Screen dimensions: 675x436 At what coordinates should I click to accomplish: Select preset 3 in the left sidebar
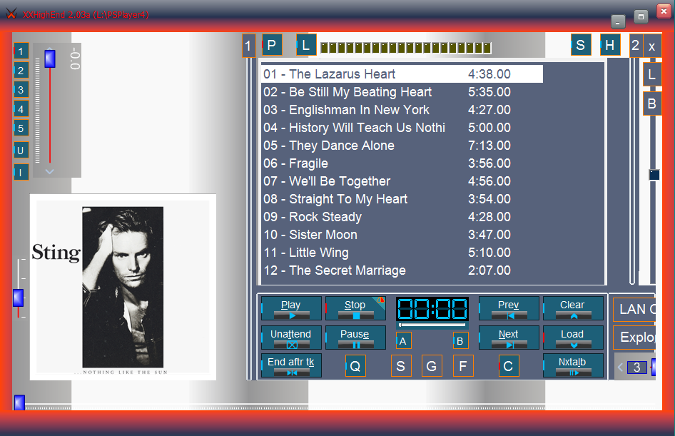(21, 89)
